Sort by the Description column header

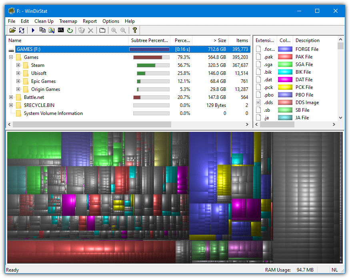click(x=315, y=40)
